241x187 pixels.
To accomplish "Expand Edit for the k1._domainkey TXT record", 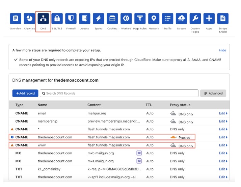I will [223, 169].
